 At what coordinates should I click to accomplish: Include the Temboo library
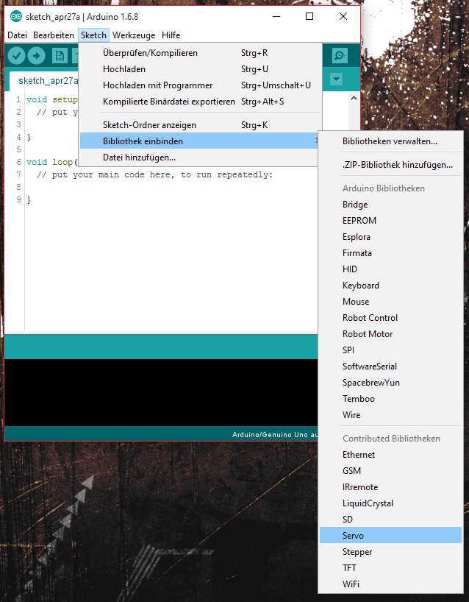390,399
